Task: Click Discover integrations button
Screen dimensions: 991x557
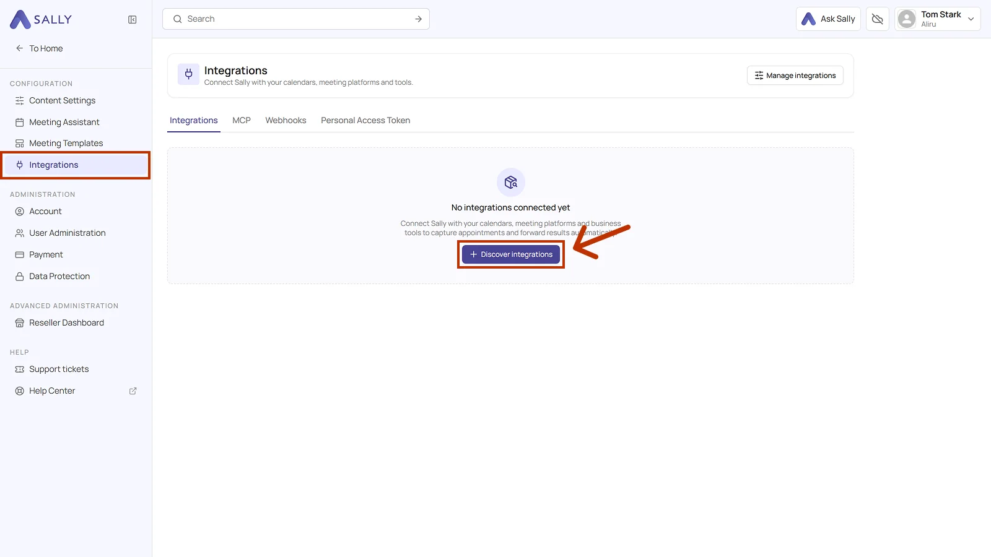Action: (511, 254)
